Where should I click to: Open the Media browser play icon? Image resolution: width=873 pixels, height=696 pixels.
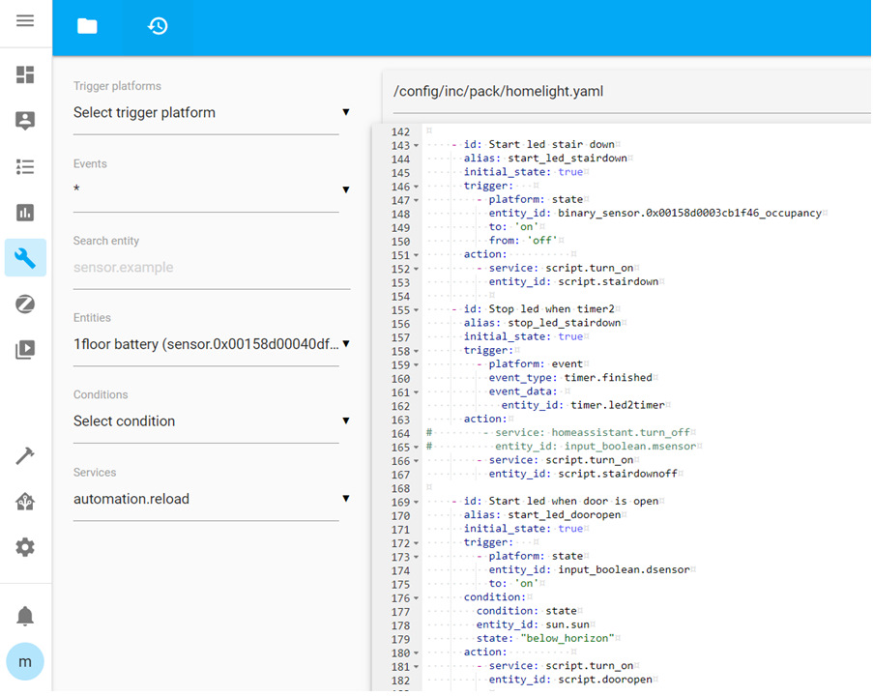[25, 350]
